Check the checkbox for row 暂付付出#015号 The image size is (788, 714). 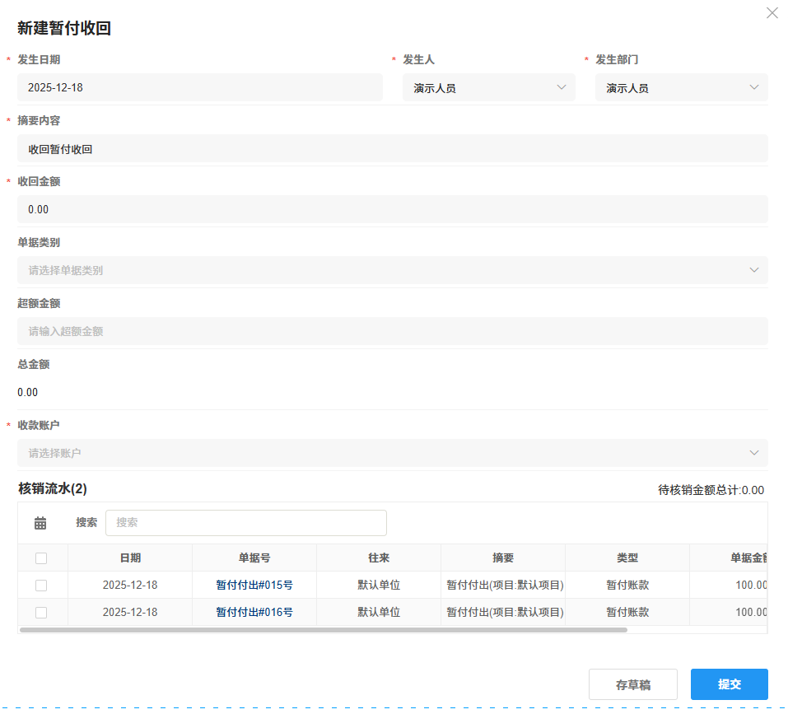coord(42,585)
